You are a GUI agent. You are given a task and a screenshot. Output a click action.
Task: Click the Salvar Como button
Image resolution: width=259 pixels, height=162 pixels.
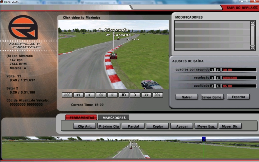tap(212, 97)
